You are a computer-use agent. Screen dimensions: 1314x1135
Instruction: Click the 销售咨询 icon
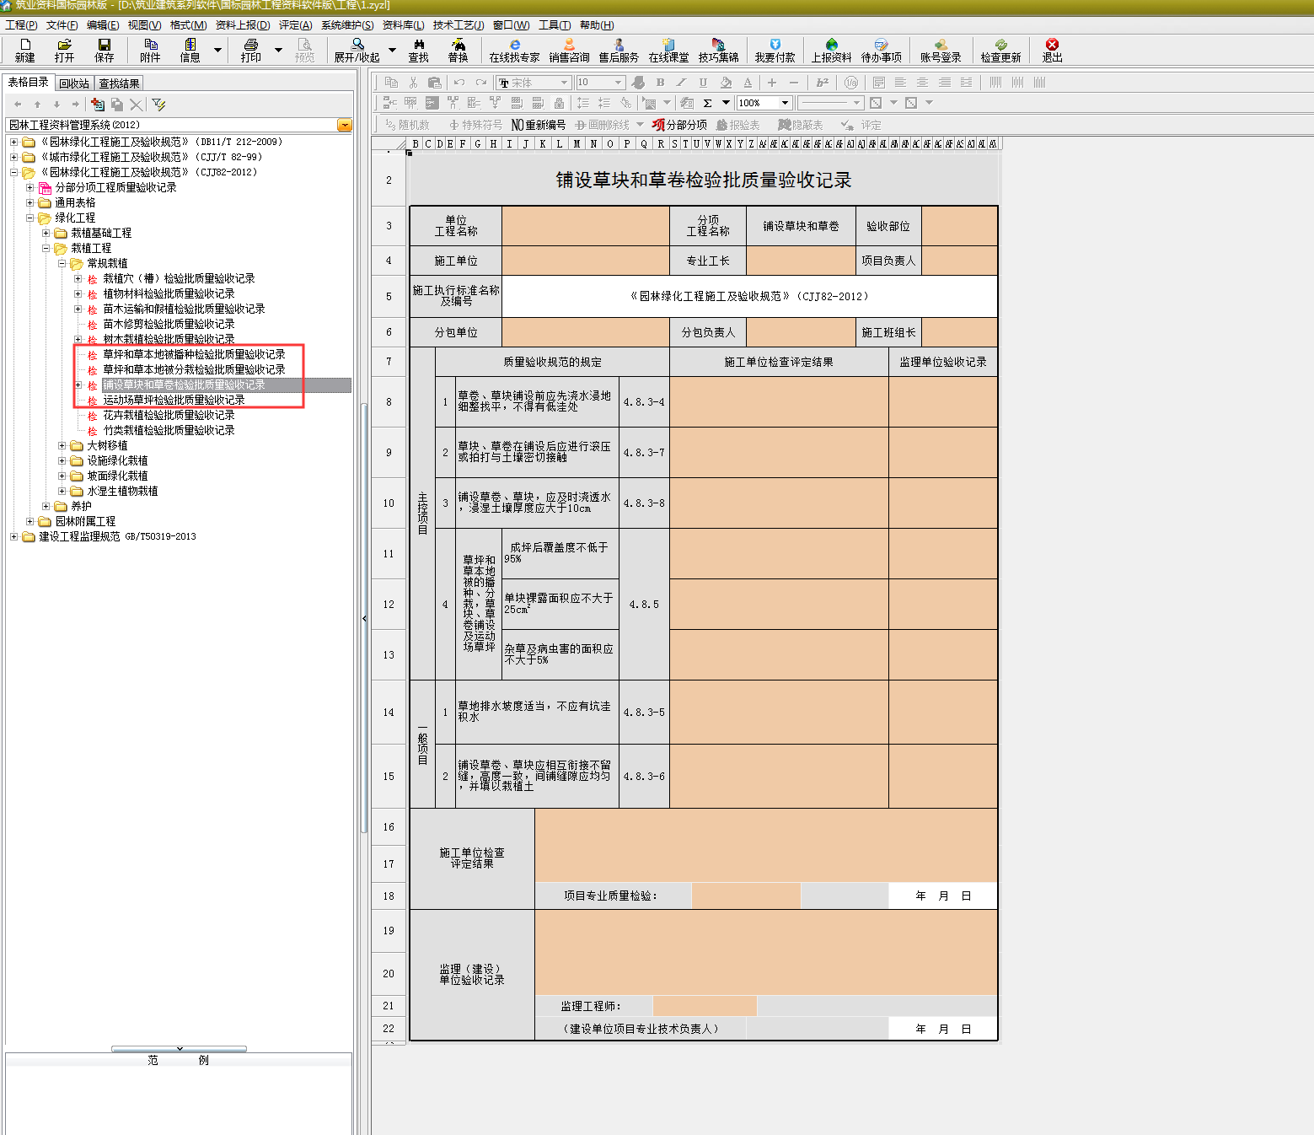tap(569, 51)
